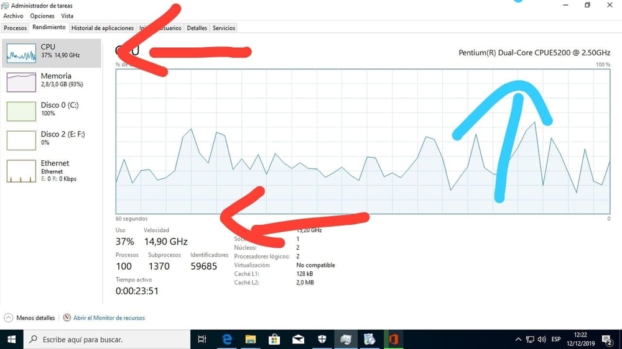Screen dimensions: 622x349
Task: Click Abrir el Monitor de recursos link
Action: pyautogui.click(x=108, y=318)
